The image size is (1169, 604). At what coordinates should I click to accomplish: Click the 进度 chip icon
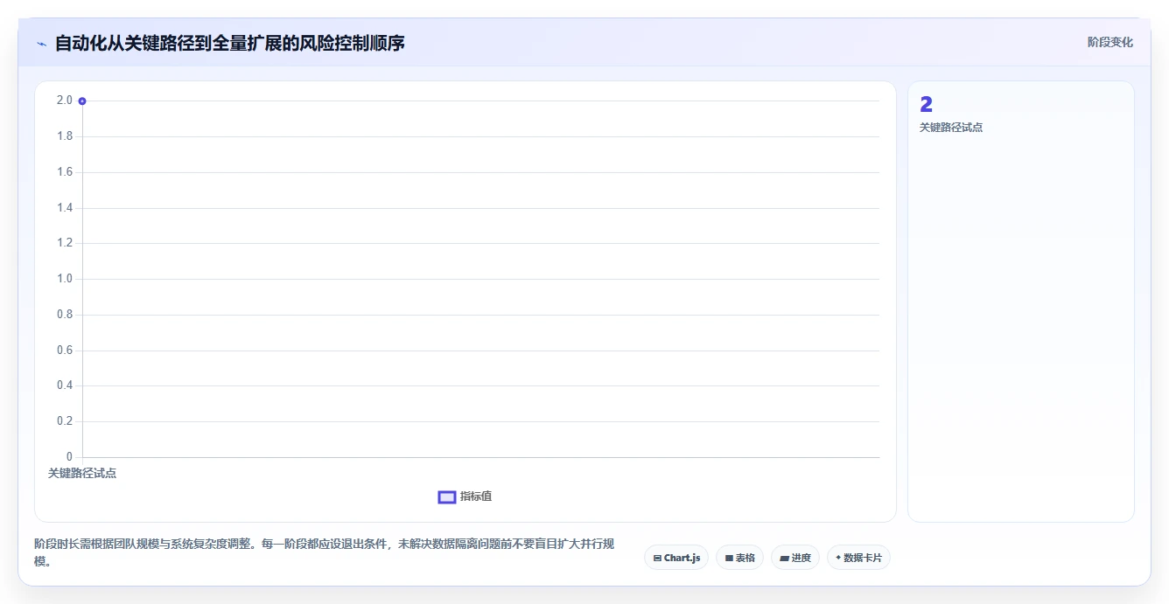784,558
